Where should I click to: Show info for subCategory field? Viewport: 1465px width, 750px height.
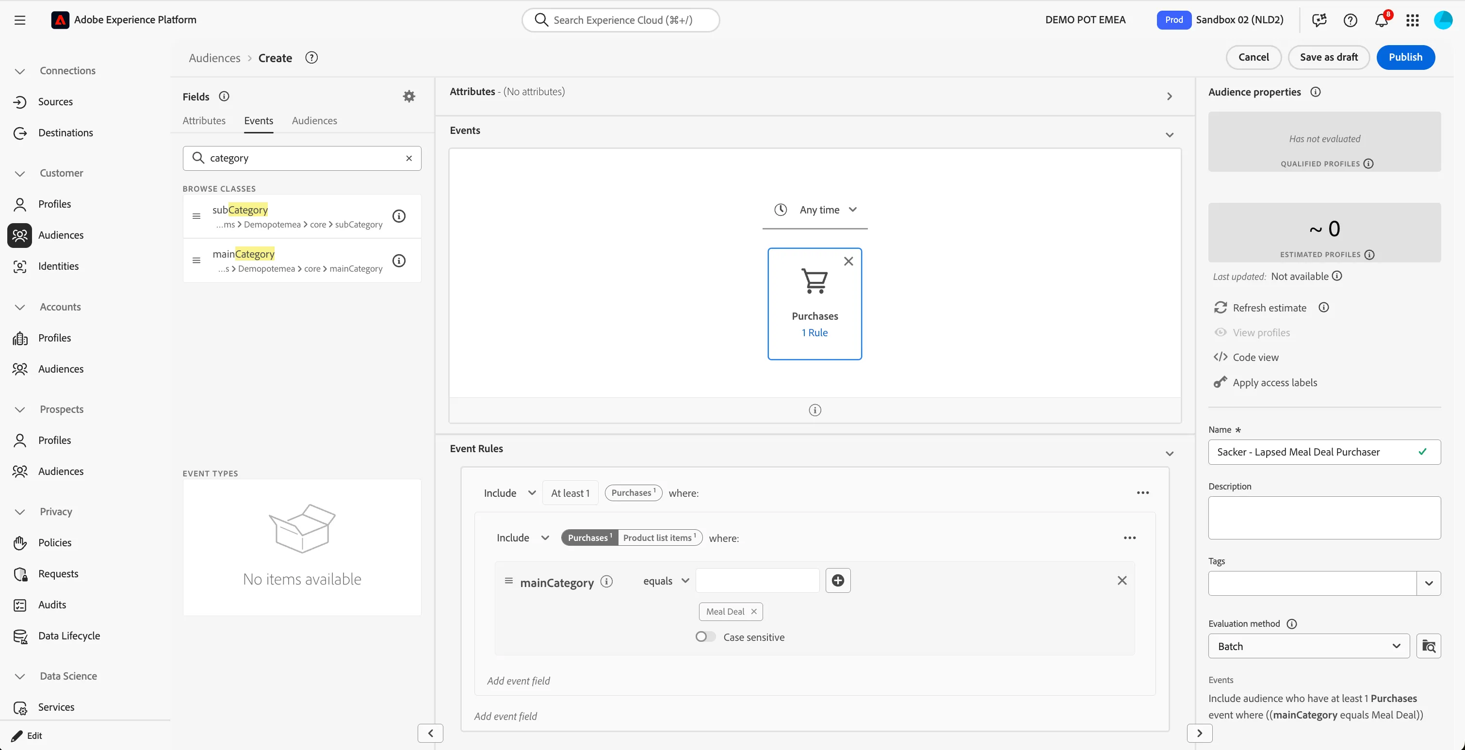tap(399, 216)
